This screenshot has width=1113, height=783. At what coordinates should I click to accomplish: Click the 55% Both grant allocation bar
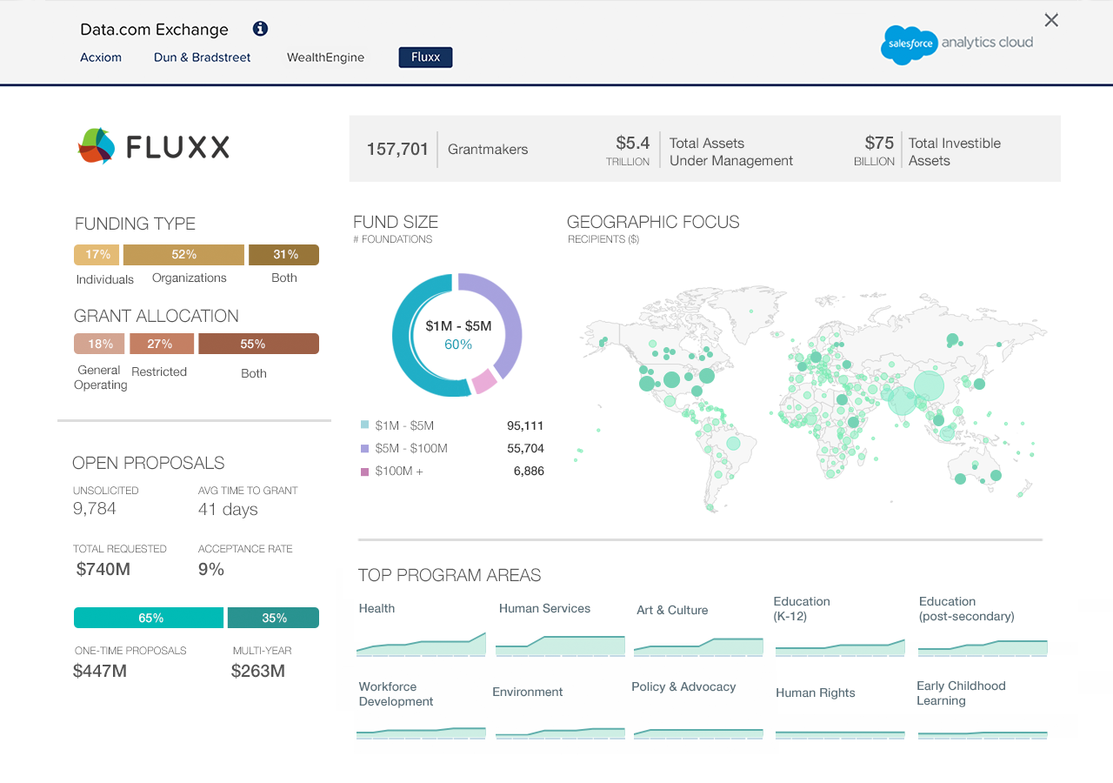click(x=258, y=344)
